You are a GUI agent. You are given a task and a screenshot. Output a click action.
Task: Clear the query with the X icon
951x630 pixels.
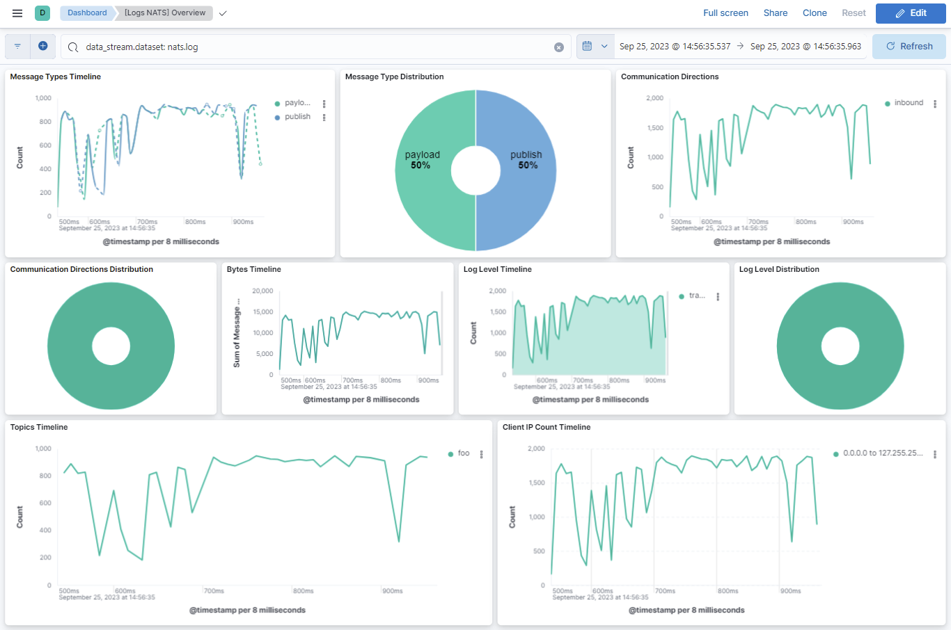pyautogui.click(x=559, y=46)
